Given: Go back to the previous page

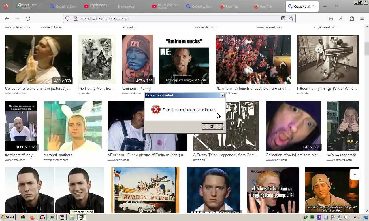Looking at the screenshot, I should 7,18.
